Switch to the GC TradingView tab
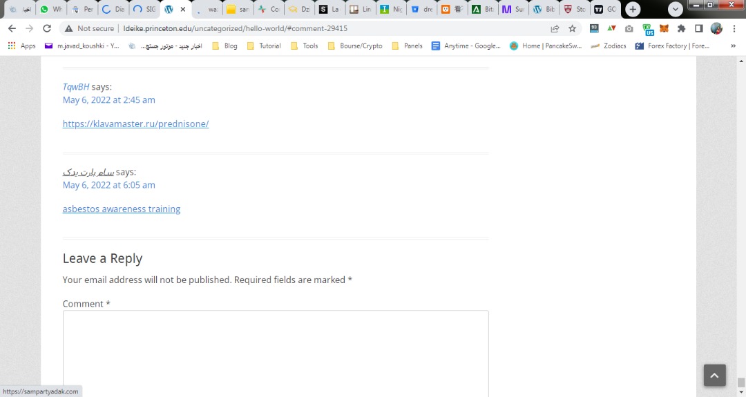 [x=606, y=9]
